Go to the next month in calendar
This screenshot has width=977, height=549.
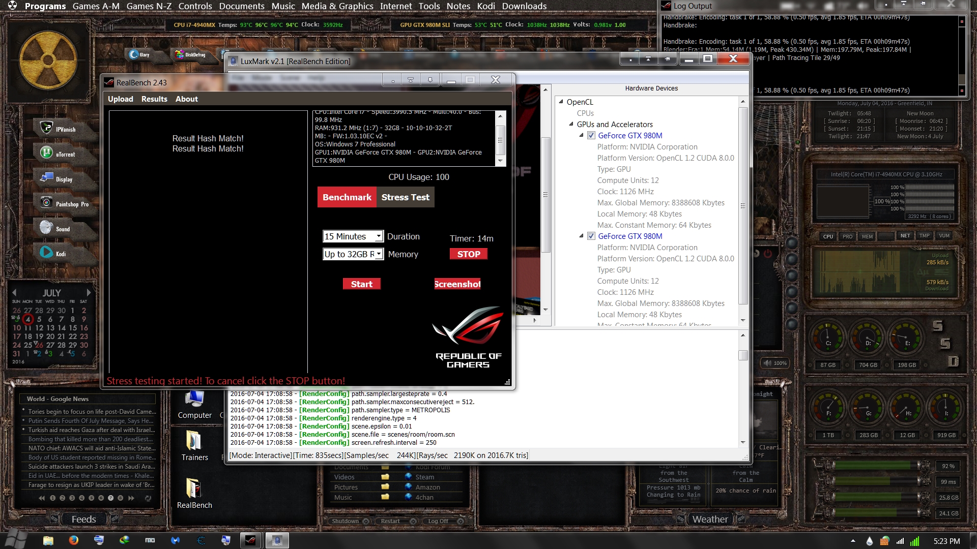click(x=89, y=293)
